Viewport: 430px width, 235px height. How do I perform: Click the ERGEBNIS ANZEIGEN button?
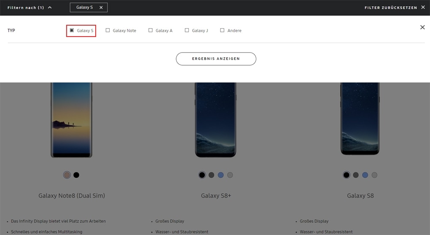click(x=216, y=59)
